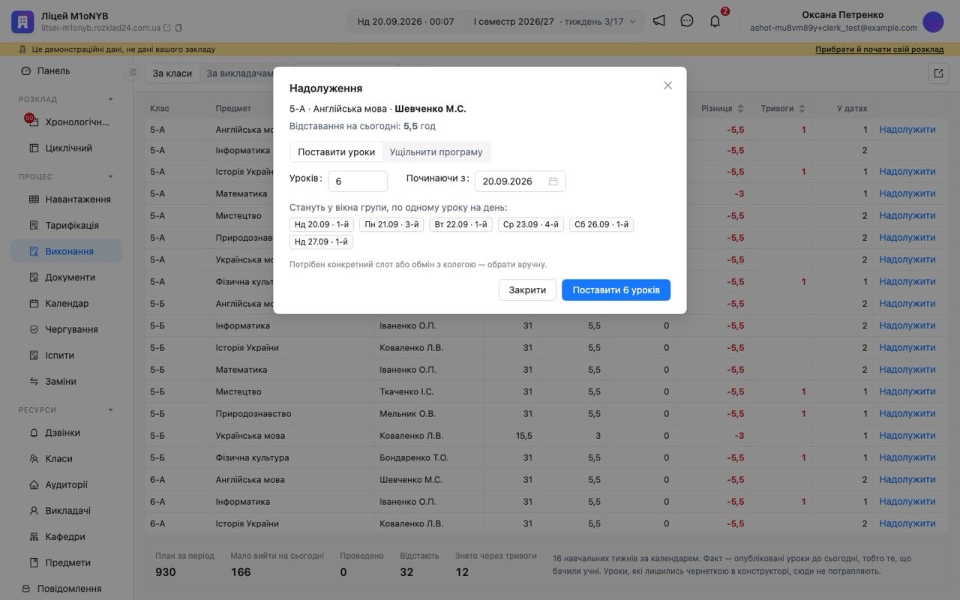Copy the school URL with the copy icon
Screen dimensions: 960x600
coord(178,28)
